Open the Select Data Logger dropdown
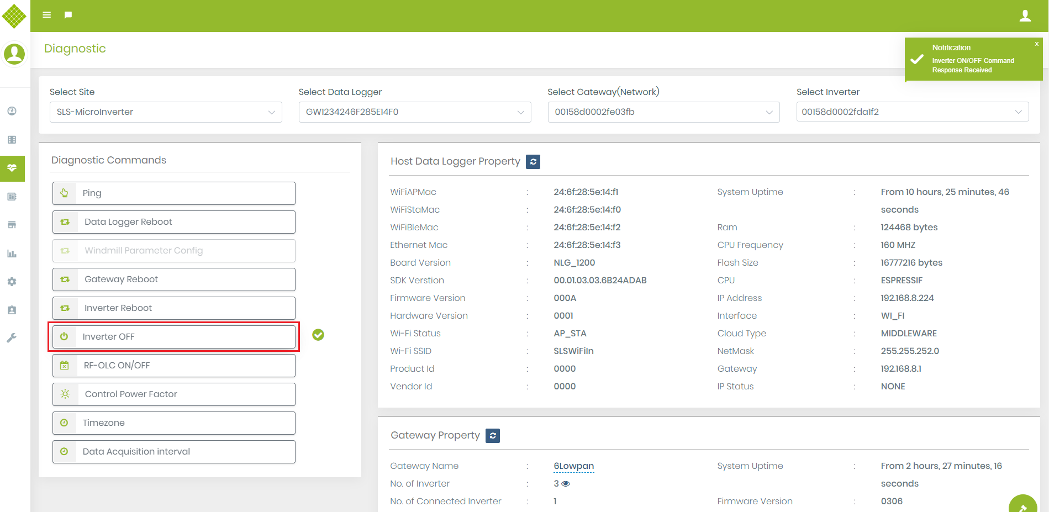 click(x=414, y=112)
